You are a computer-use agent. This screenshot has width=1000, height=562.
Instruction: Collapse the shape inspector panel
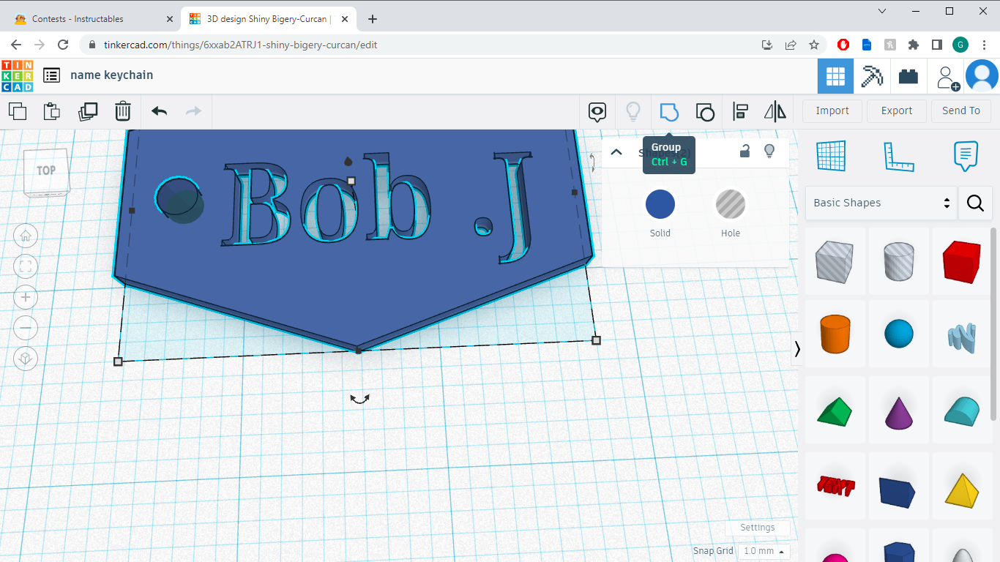click(x=616, y=151)
